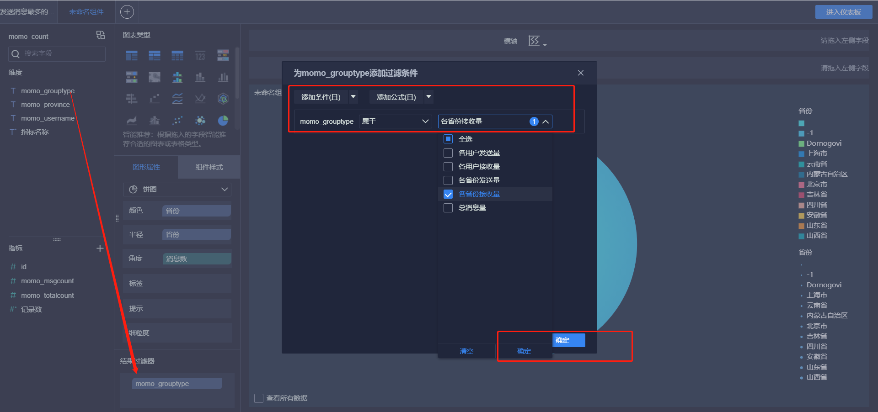Click the 搜索字段 search field
The image size is (878, 412).
click(57, 54)
